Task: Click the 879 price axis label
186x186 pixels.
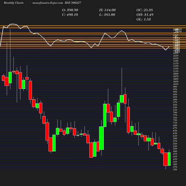Action: point(175,102)
